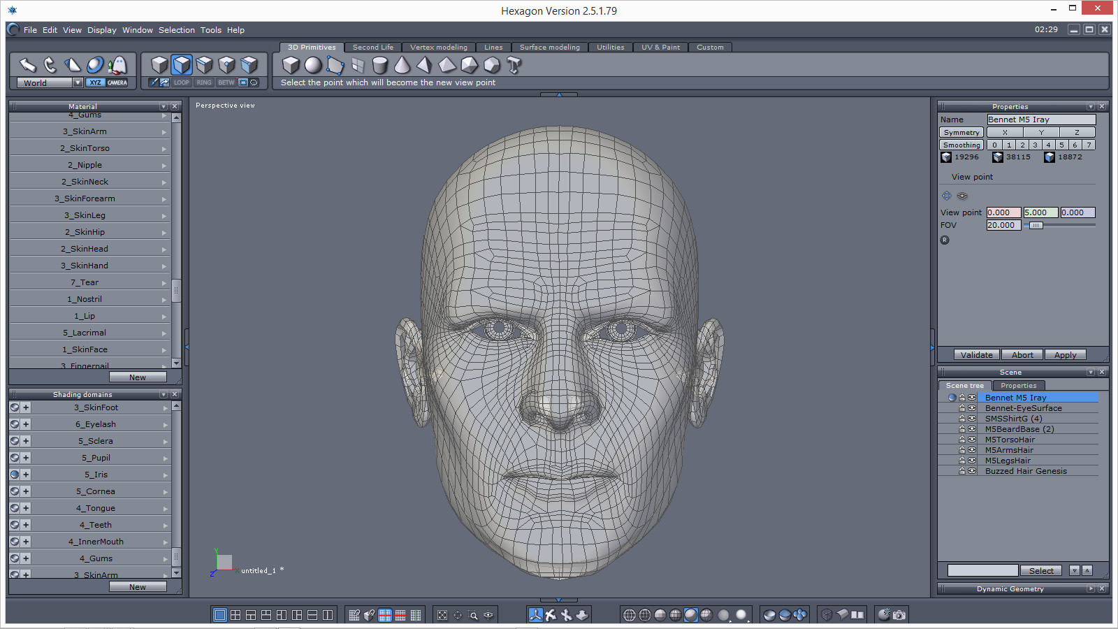
Task: Click the Material list scrollbar thumb
Action: [176, 289]
